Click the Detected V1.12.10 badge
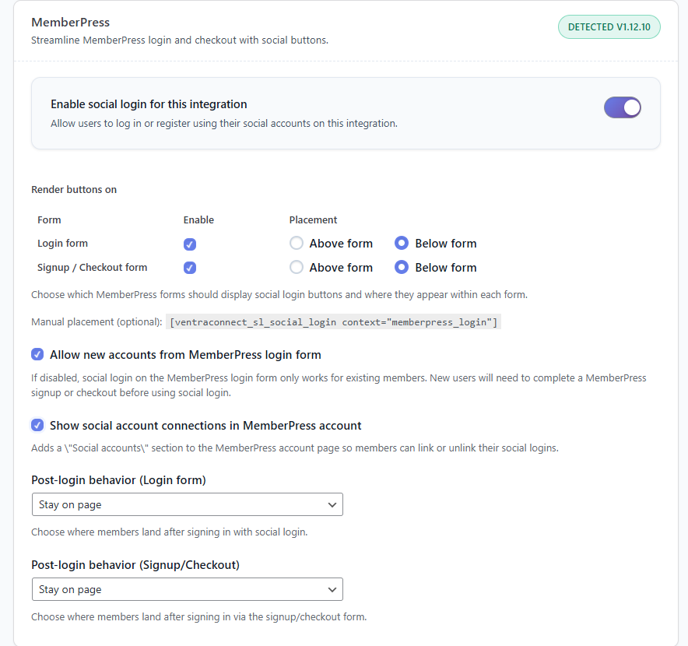 coord(609,26)
